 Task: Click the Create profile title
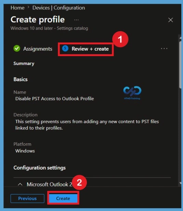pyautogui.click(x=38, y=19)
